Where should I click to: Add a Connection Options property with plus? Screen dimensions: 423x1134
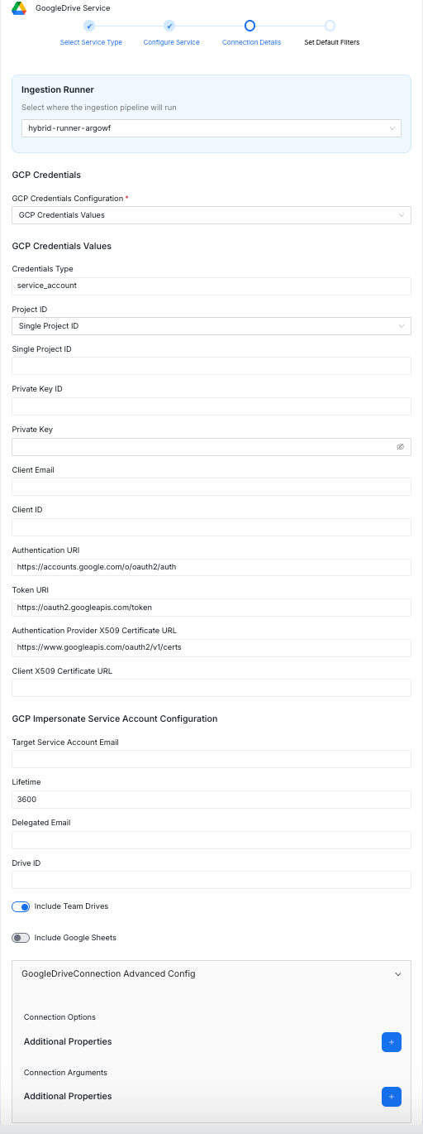392,1042
